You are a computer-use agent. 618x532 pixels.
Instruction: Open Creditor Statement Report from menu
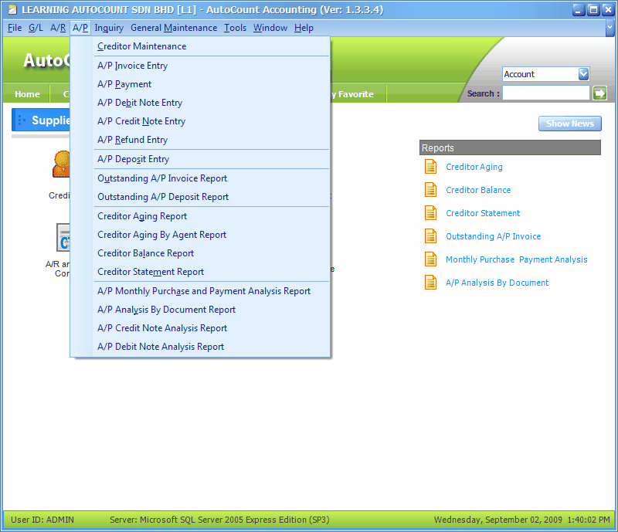coord(212,272)
